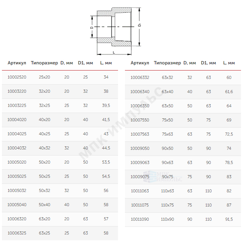The width and height of the screenshot is (246, 246).
Task: Select article 10007550
Action: tap(140, 120)
